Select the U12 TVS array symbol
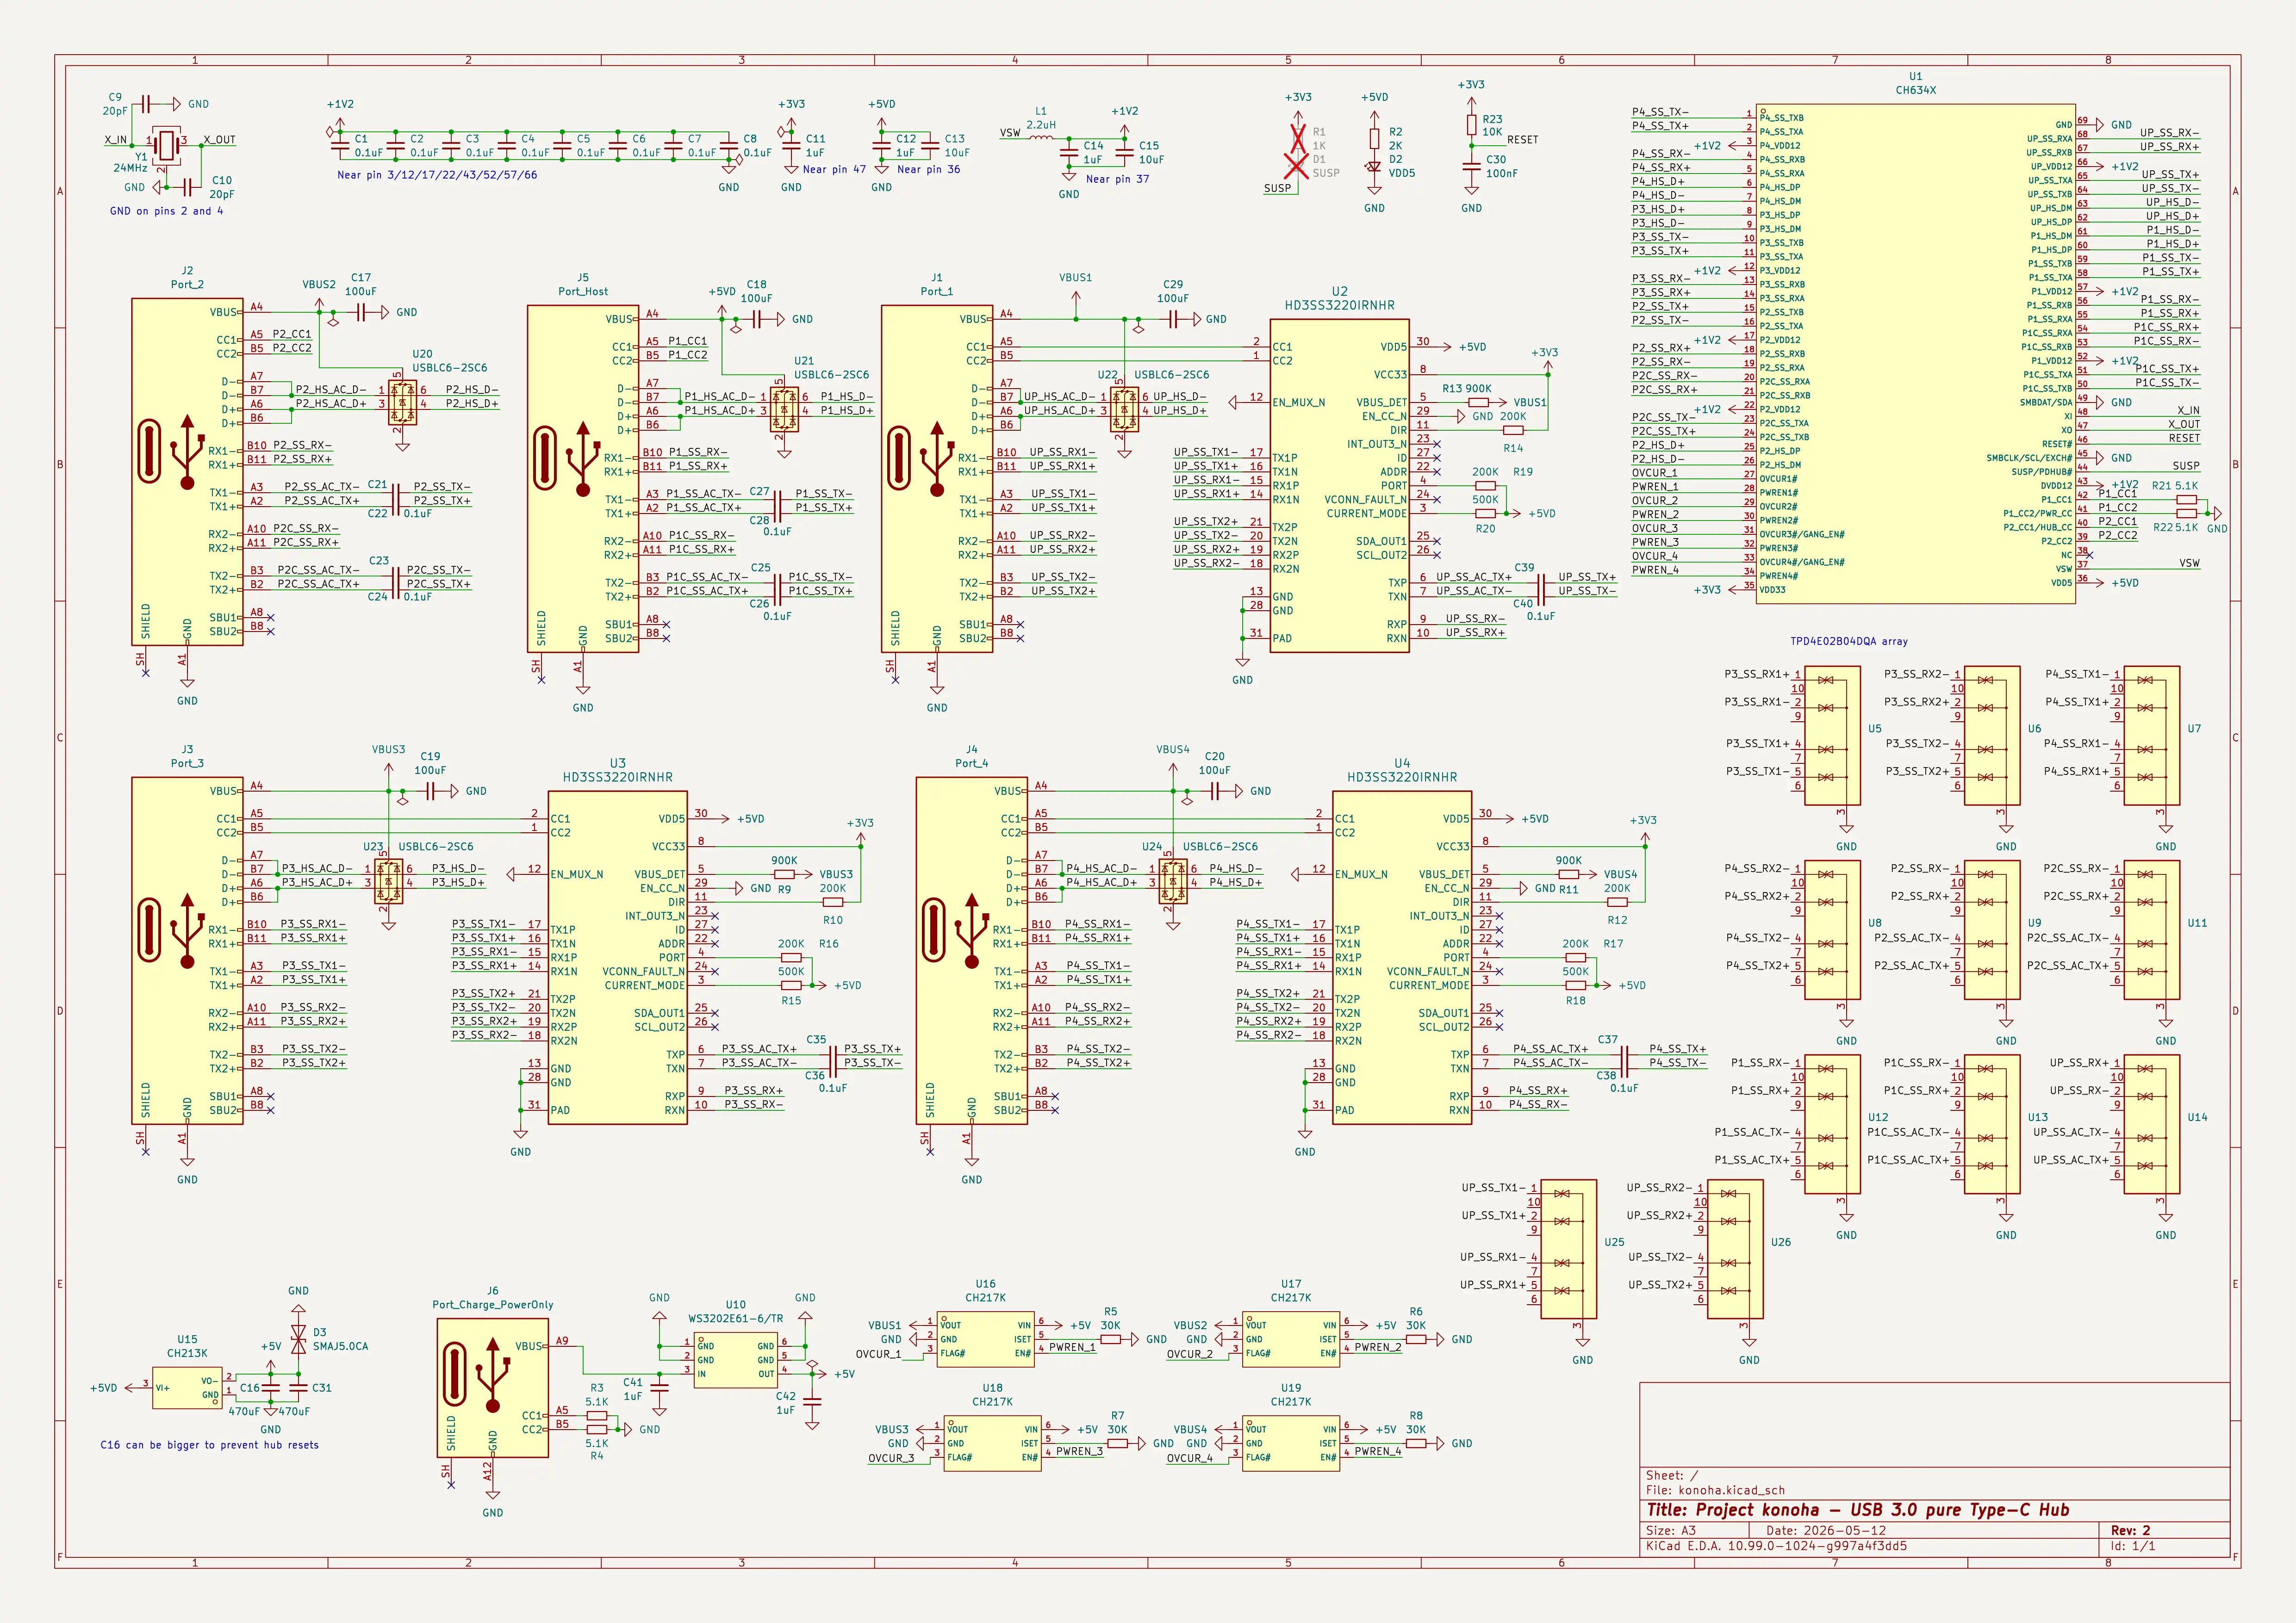The width and height of the screenshot is (2296, 1623). (x=1832, y=1124)
